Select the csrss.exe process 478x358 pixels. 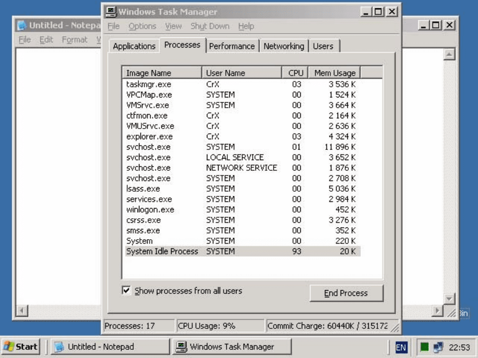243,220
